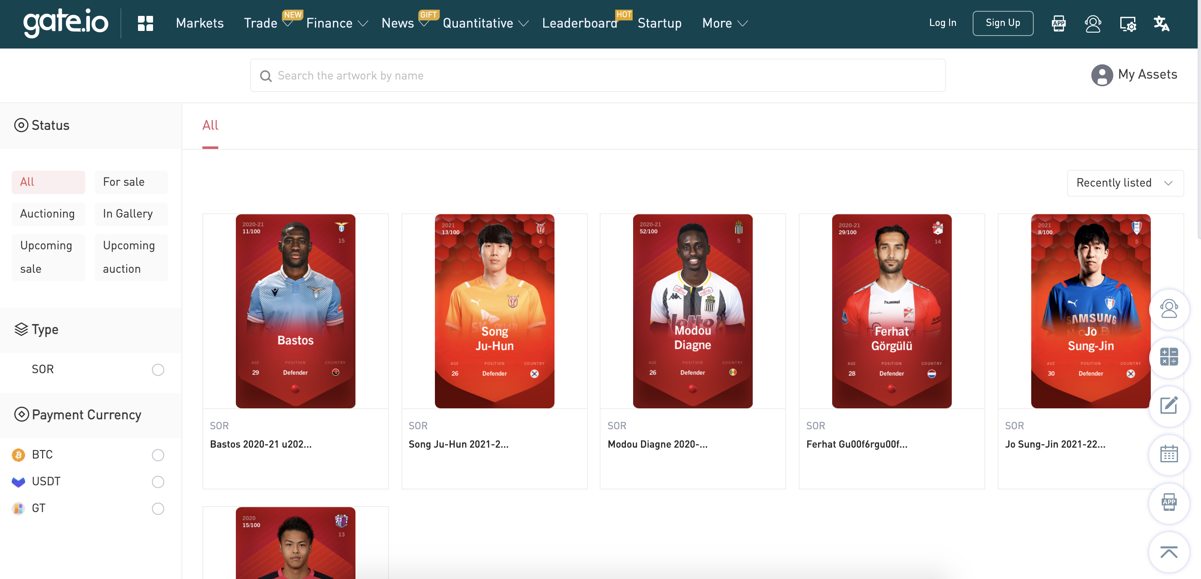The width and height of the screenshot is (1201, 579).
Task: Click the back-to-top arrow icon
Action: [x=1169, y=552]
